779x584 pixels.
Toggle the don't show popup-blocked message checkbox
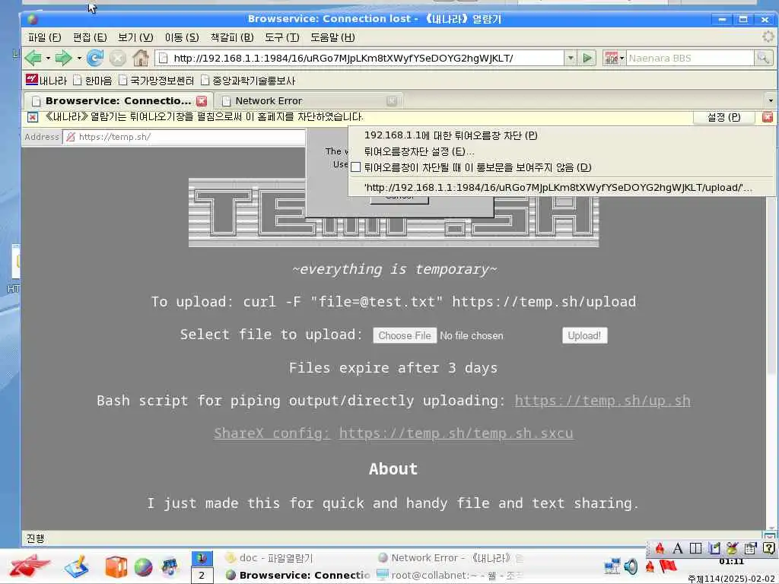tap(355, 167)
